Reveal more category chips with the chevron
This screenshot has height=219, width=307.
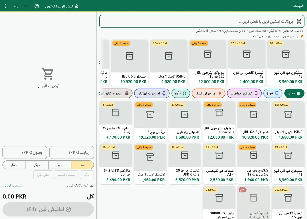(99, 94)
